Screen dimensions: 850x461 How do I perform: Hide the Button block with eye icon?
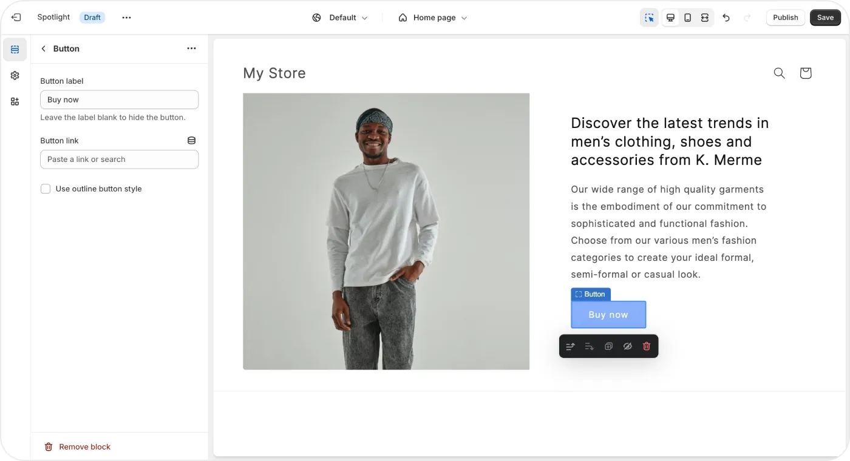(x=628, y=346)
